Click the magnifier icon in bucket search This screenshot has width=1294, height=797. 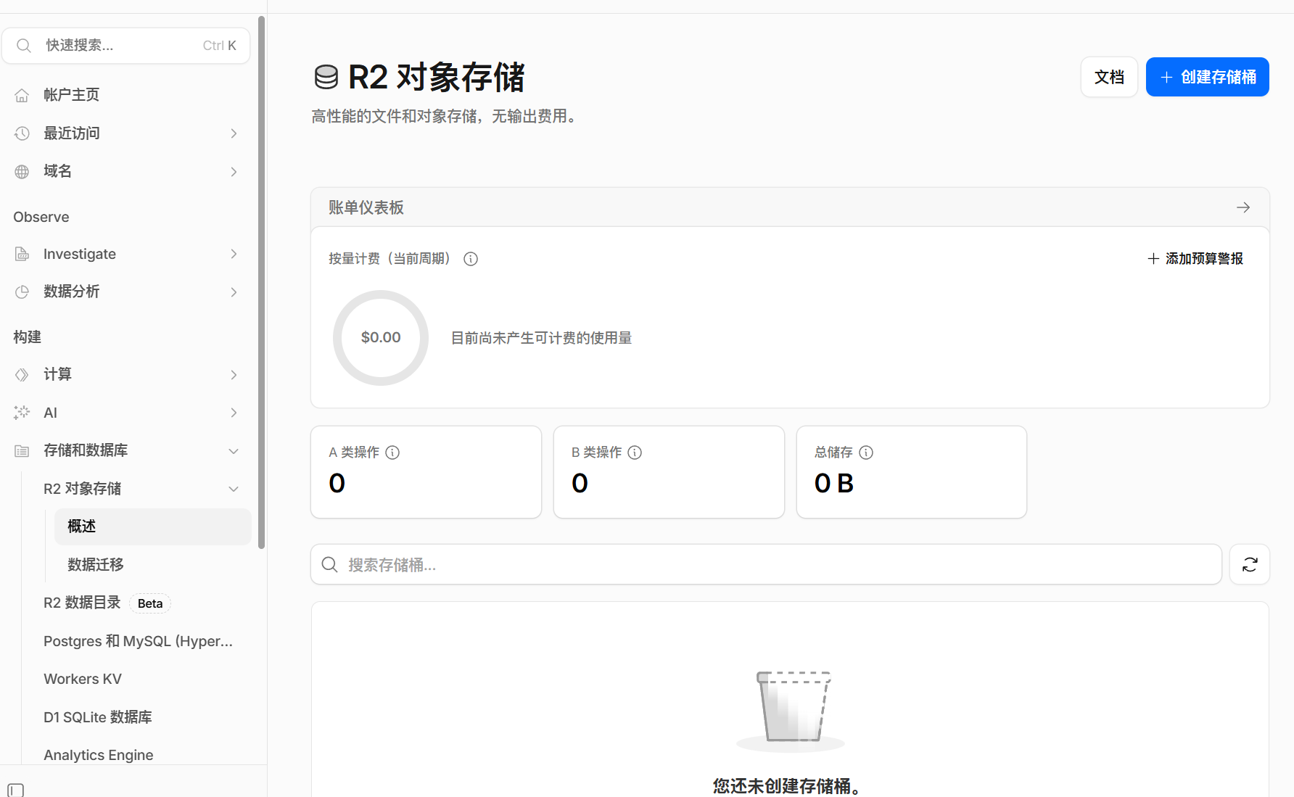(x=330, y=565)
